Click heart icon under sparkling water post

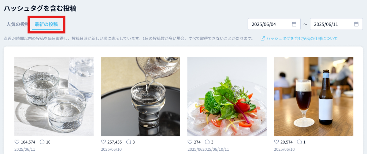tap(17, 142)
